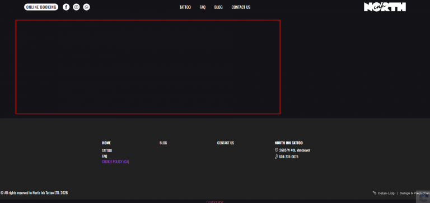Go to Blog from header navigation
Viewport: 430px width, 203px height.
click(x=218, y=7)
